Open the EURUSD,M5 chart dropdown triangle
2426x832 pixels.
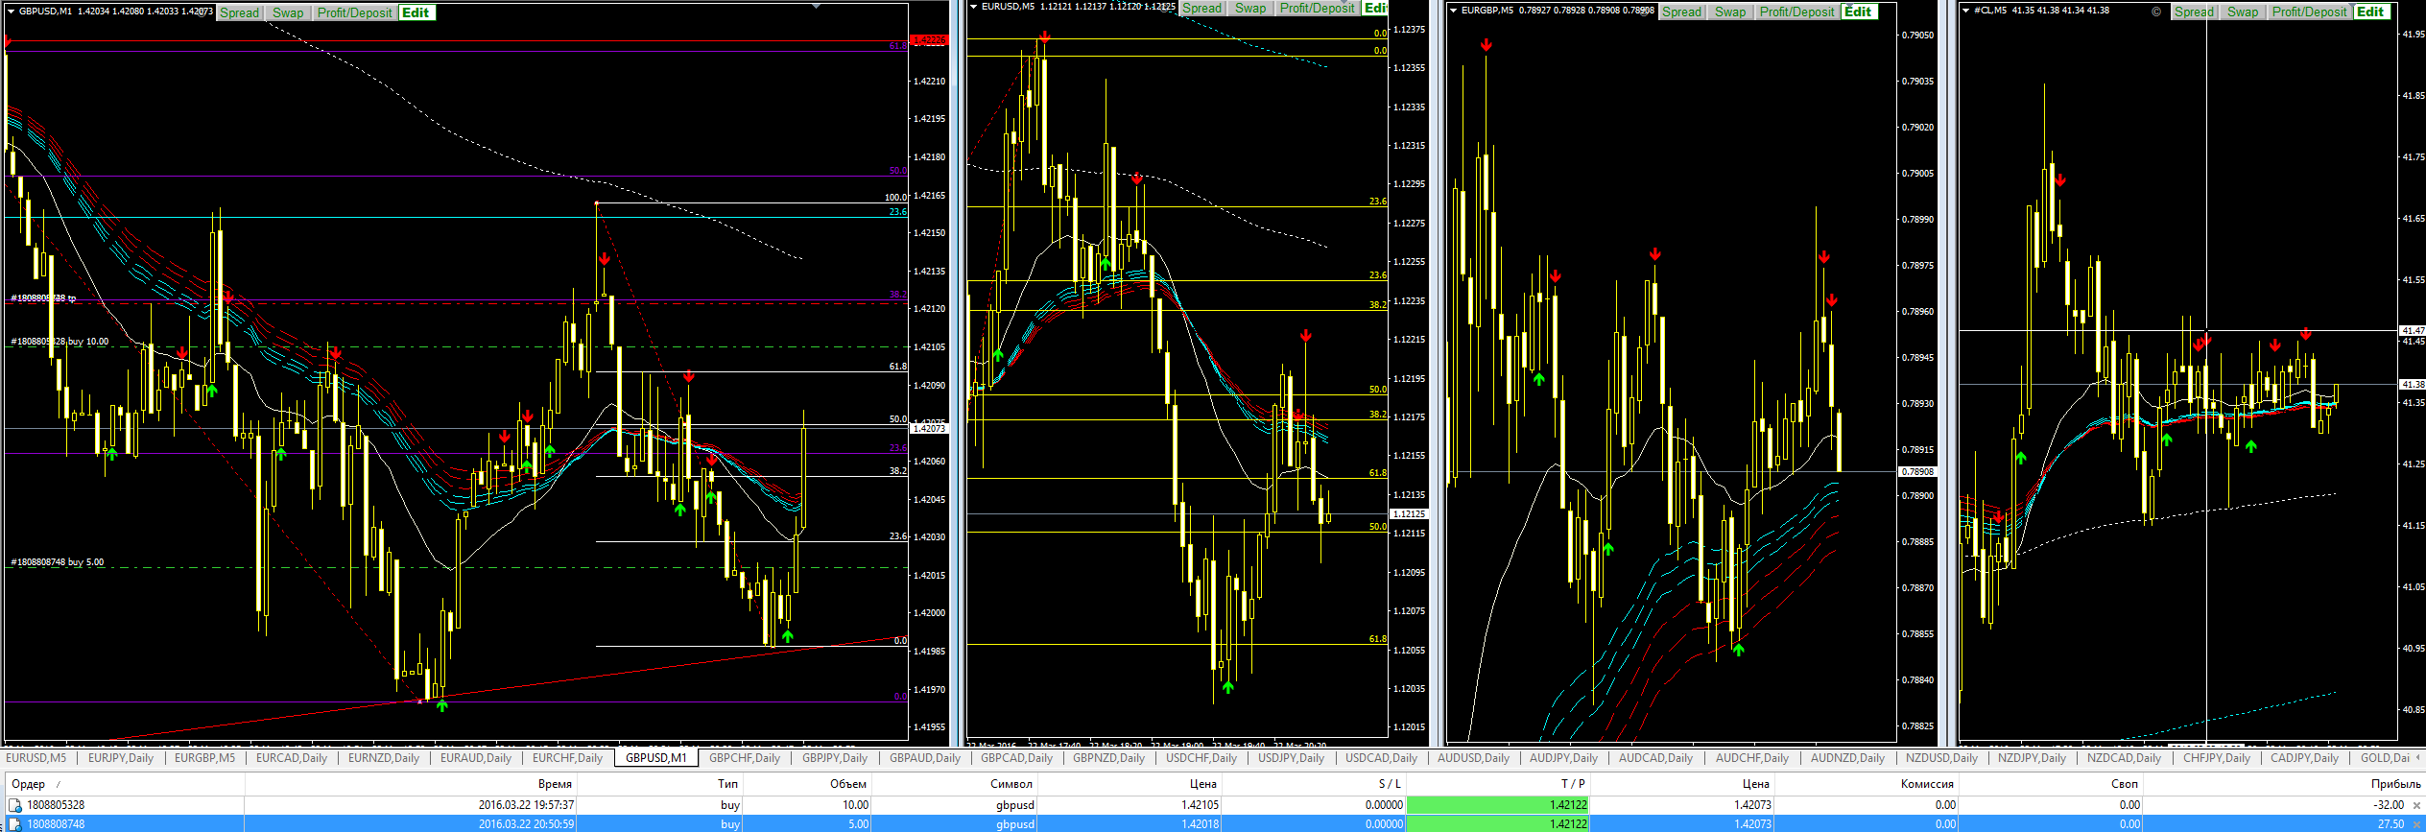[x=973, y=7]
